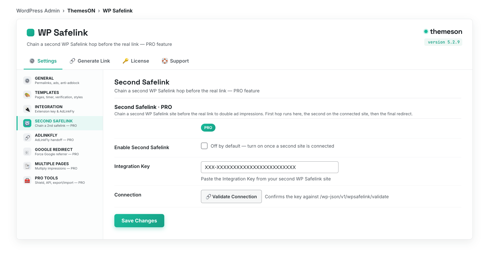This screenshot has height=255, width=489.
Task: Click 'Paste the Integration Key' help text
Action: (x=266, y=179)
